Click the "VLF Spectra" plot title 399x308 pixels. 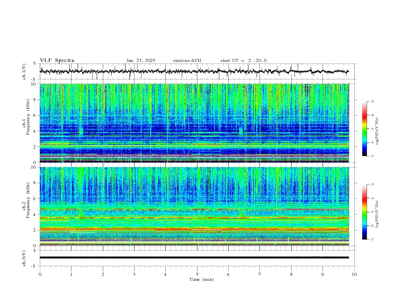(x=57, y=60)
